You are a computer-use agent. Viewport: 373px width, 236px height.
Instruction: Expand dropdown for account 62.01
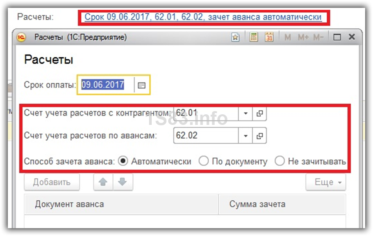tap(246, 113)
